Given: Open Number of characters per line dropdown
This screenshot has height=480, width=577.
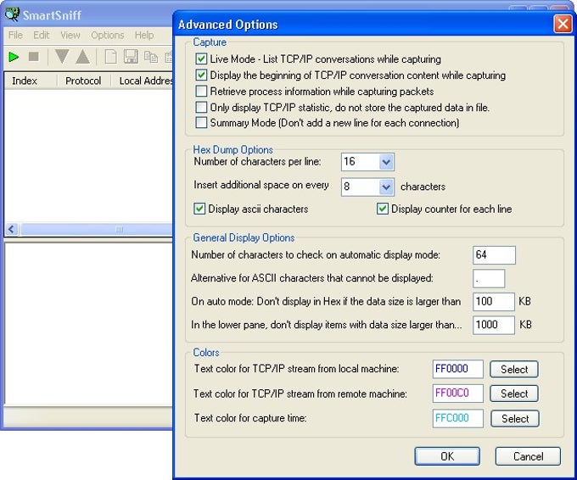Looking at the screenshot, I should coord(386,162).
